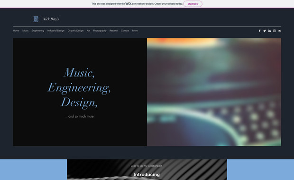294x180 pixels.
Task: Click the Nick Bitzis site title
Action: coord(51,19)
